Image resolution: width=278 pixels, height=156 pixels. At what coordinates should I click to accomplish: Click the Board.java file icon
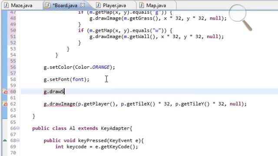pos(47,5)
